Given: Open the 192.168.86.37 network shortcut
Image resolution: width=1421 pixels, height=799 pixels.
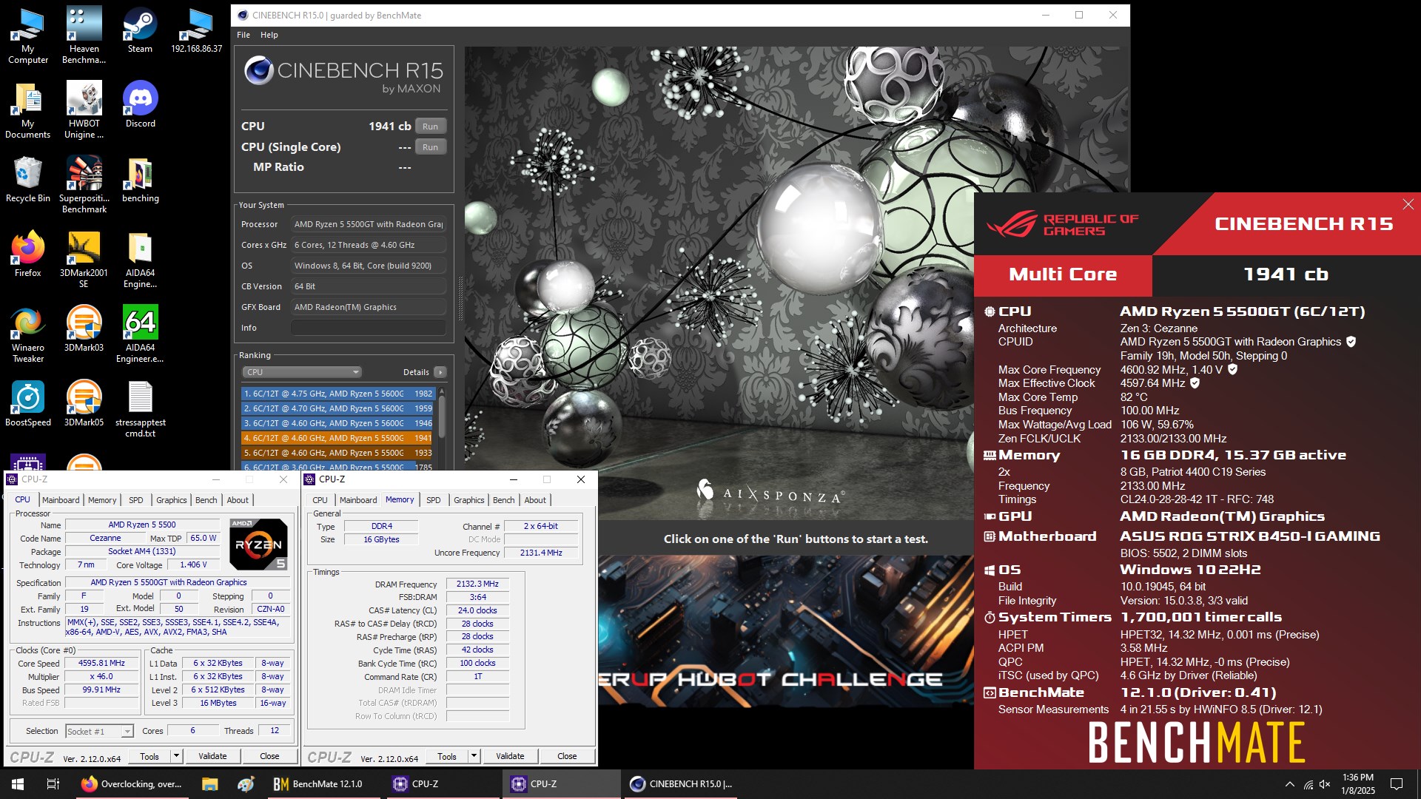Looking at the screenshot, I should pyautogui.click(x=196, y=30).
